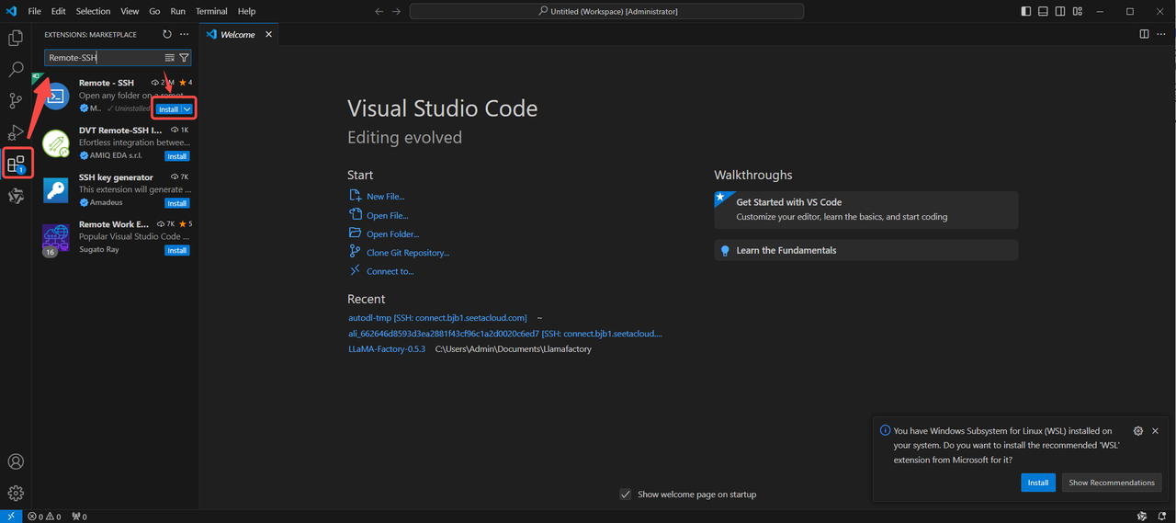
Task: Toggle the primary side bar layout button
Action: (1026, 11)
